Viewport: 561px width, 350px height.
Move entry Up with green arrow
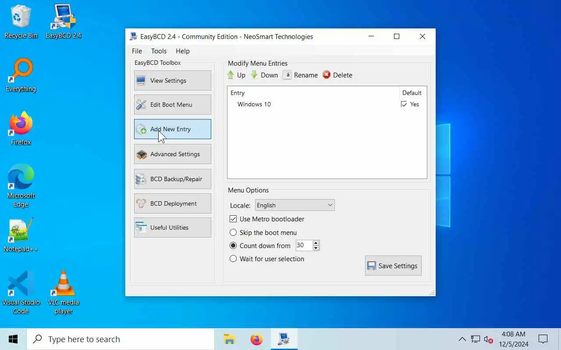click(236, 75)
